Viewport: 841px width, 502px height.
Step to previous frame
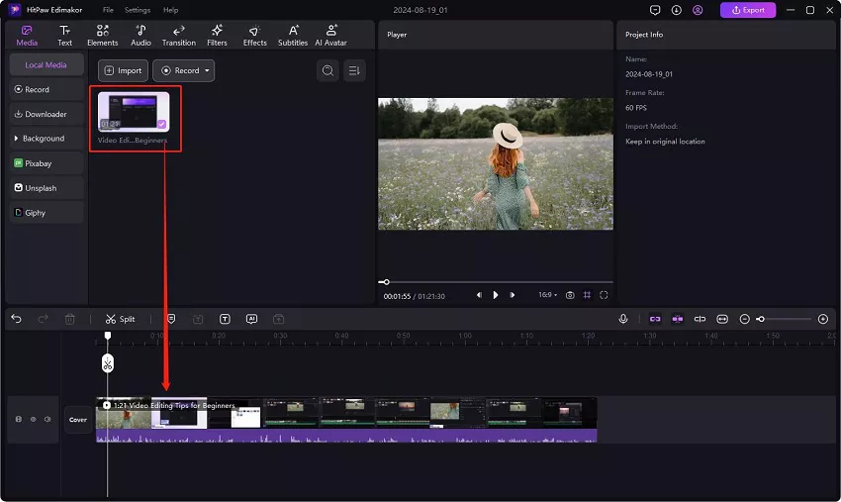tap(479, 295)
